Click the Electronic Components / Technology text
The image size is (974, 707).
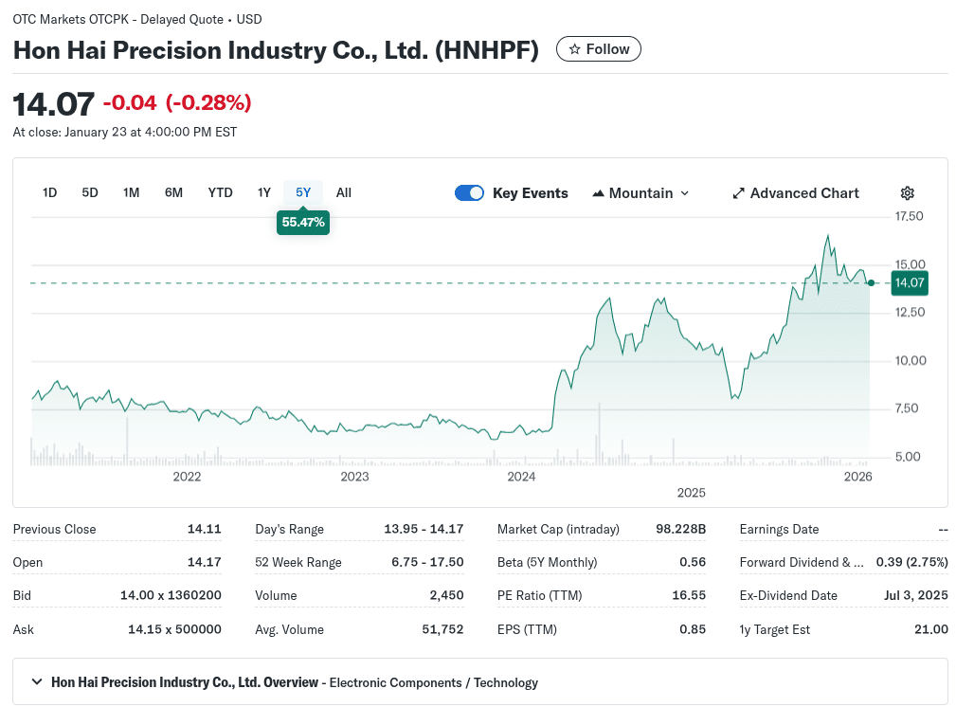pyautogui.click(x=433, y=682)
